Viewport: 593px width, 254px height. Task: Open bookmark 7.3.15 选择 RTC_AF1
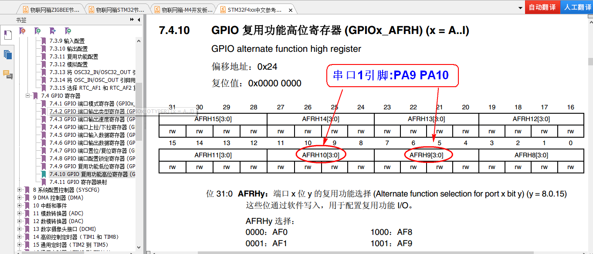pyautogui.click(x=92, y=88)
